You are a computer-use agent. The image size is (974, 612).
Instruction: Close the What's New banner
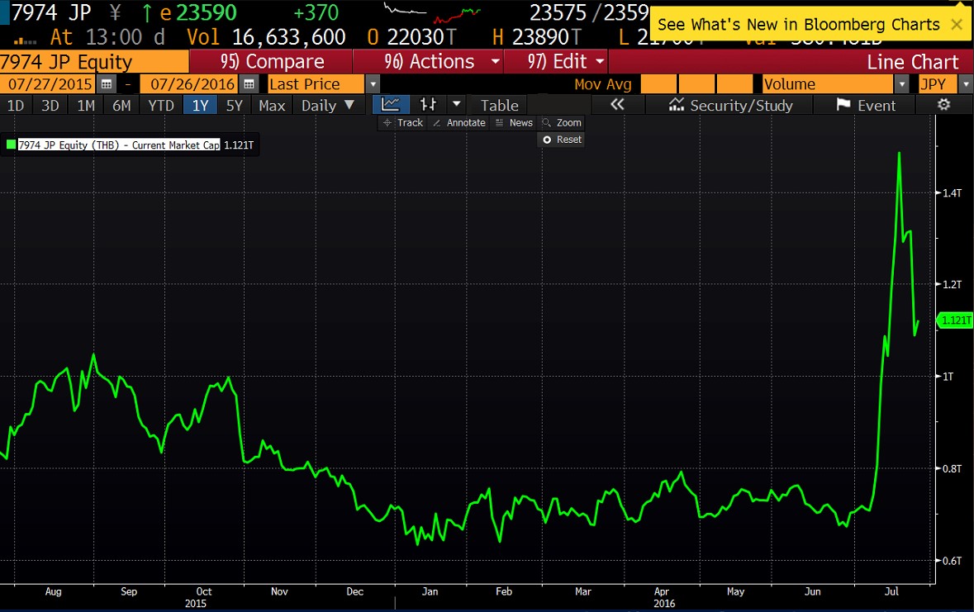[957, 25]
